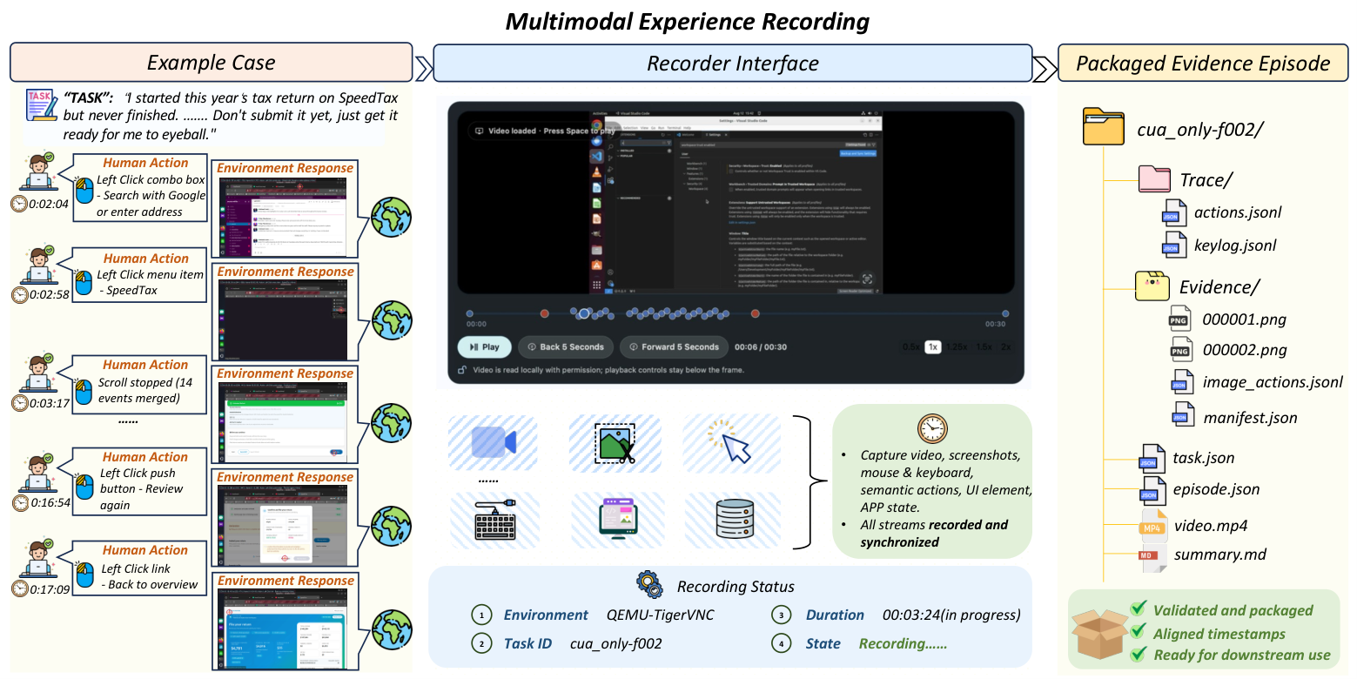Click the Chrome icon in the recorded dock
Screen dimensions: 1357x679
597,124
